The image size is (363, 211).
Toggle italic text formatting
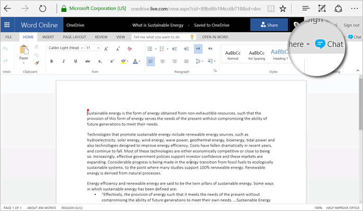64,61
